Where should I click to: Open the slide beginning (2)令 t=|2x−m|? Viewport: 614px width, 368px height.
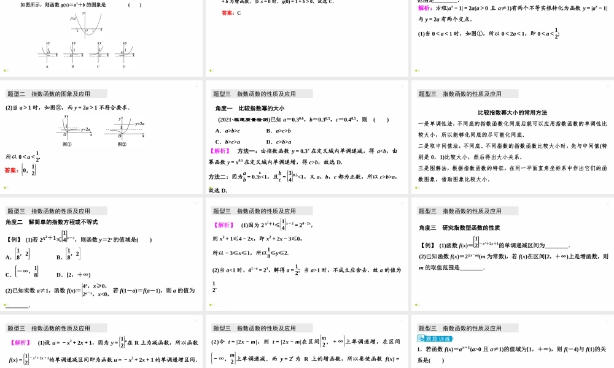[x=306, y=342]
